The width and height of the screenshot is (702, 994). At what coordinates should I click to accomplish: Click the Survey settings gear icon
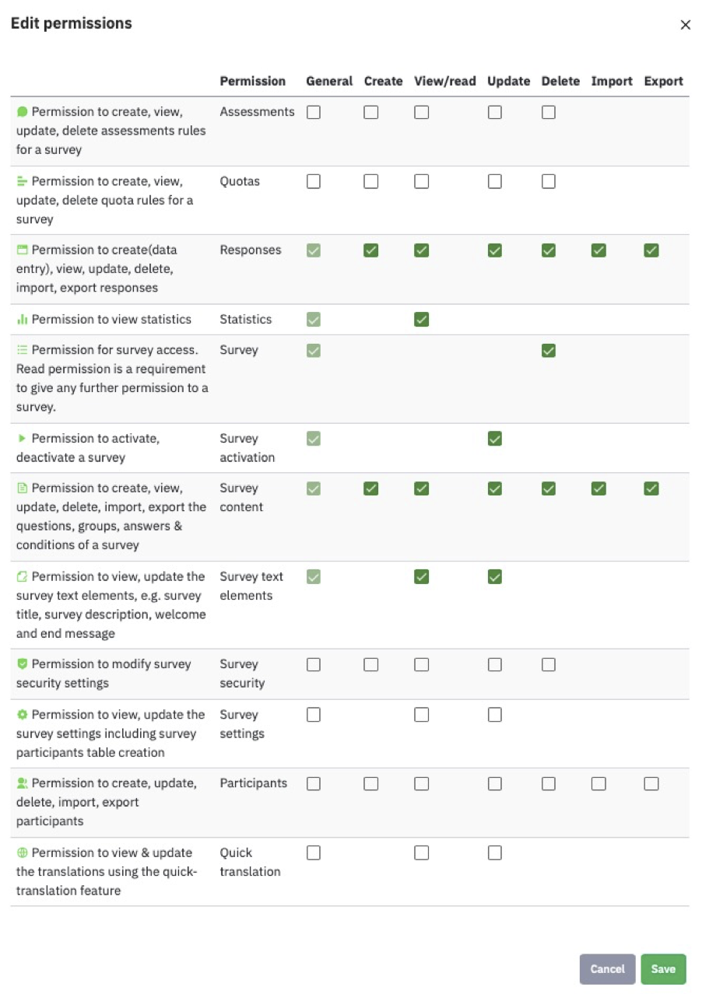[23, 715]
